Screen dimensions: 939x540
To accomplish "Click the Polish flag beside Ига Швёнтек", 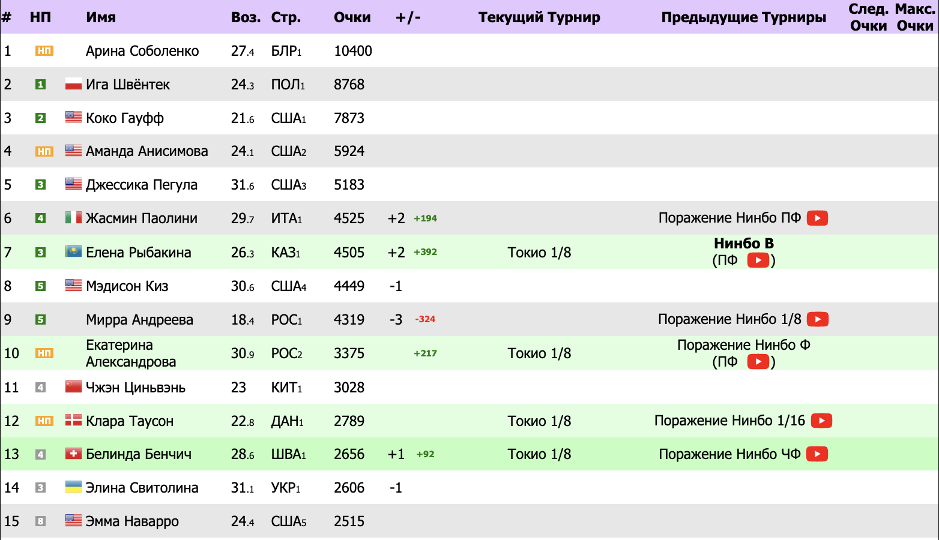I will pyautogui.click(x=73, y=84).
